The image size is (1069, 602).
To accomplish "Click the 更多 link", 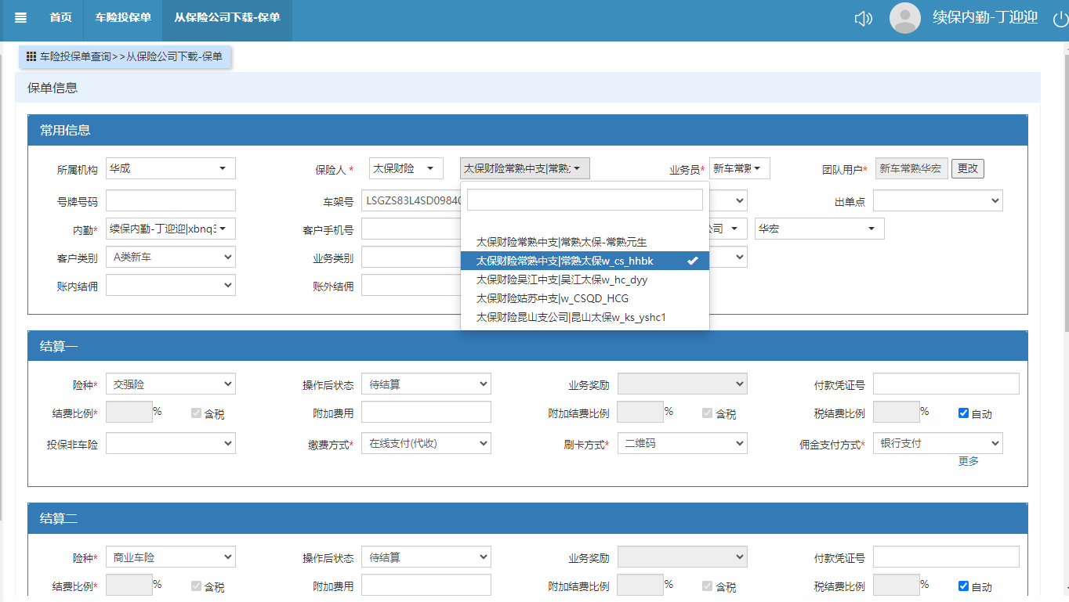I will (x=969, y=461).
